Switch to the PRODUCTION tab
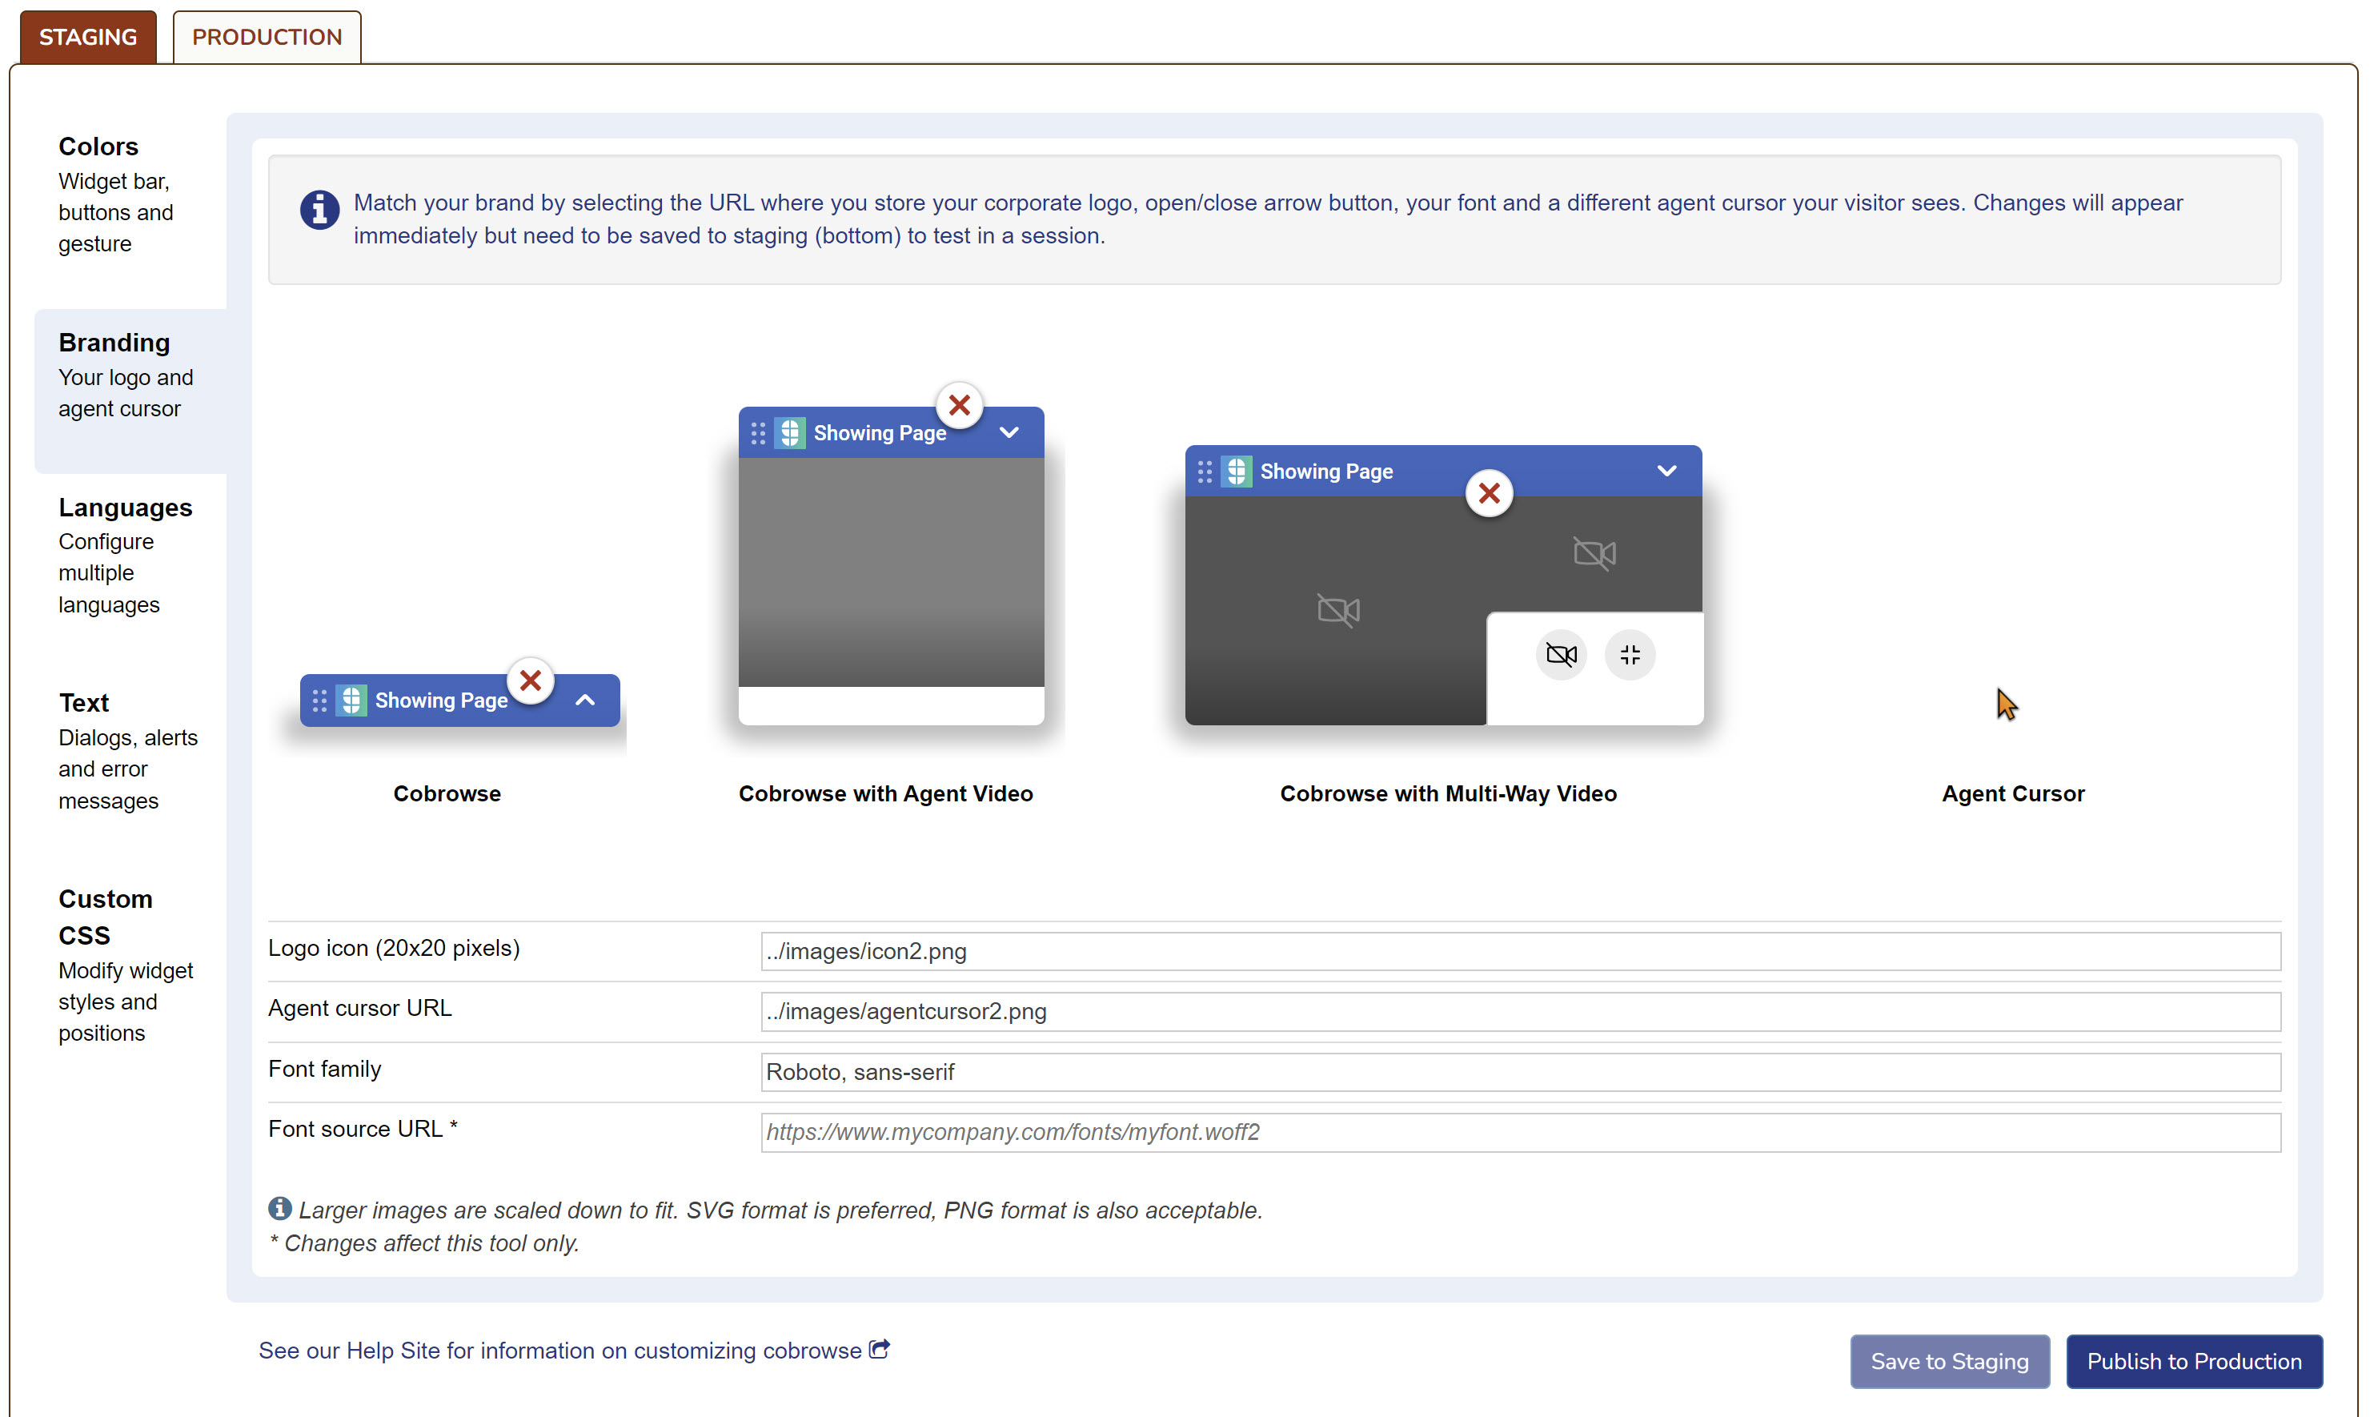Viewport: 2374px width, 1417px height. [267, 38]
